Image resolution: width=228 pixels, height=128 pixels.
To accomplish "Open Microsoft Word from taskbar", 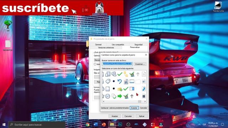I will click(95, 124).
